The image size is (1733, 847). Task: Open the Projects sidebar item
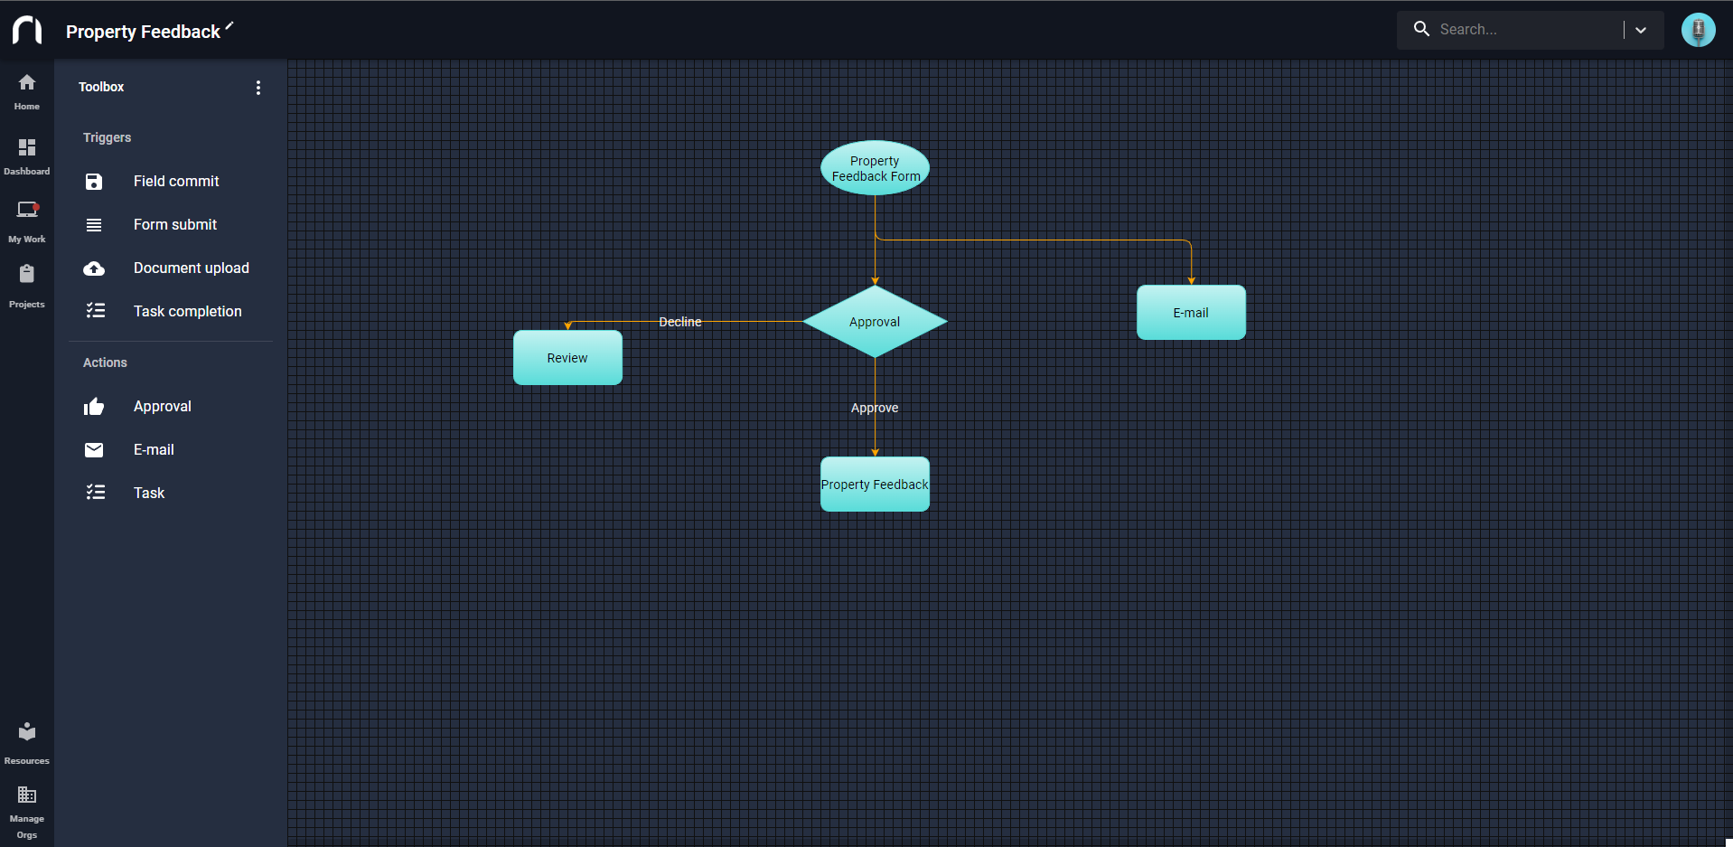[x=26, y=280]
